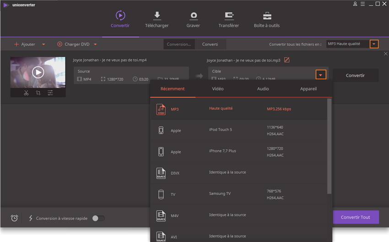Open the Convertir section icon
Viewport: 389px width, 242px height.
(120, 16)
